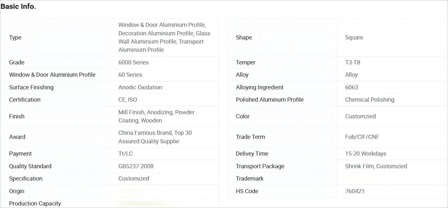
Task: Select the "Trademark" row label
Action: tap(250, 179)
